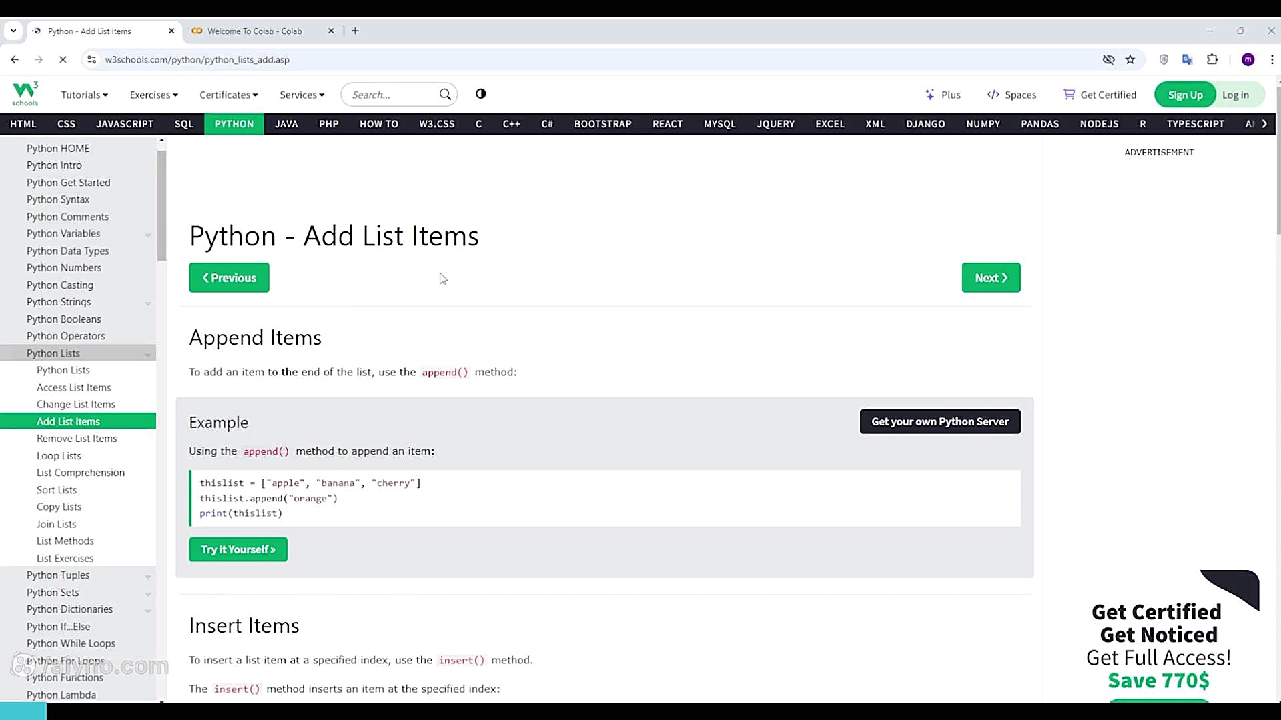Viewport: 1281px width, 720px height.
Task: Click the search magnifier icon
Action: pyautogui.click(x=445, y=95)
